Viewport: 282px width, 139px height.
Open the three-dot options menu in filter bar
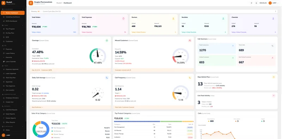click(275, 11)
